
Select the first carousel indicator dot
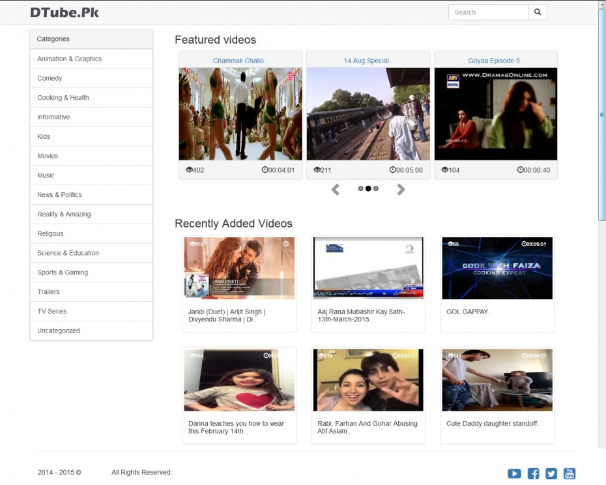360,188
